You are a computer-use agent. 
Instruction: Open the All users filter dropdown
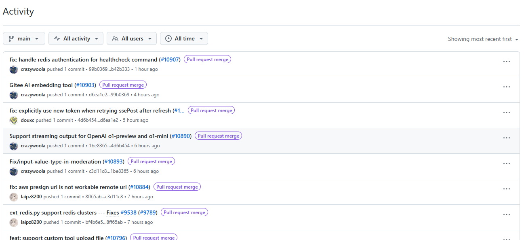[132, 38]
